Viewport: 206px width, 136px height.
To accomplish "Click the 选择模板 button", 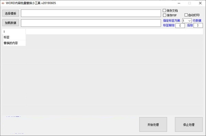I will pos(11,13).
